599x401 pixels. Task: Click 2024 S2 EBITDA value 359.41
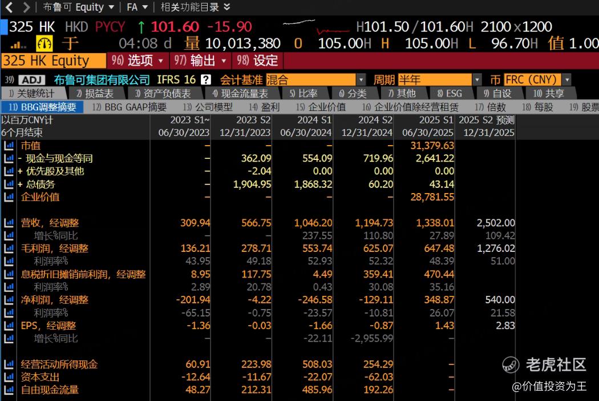pos(378,274)
